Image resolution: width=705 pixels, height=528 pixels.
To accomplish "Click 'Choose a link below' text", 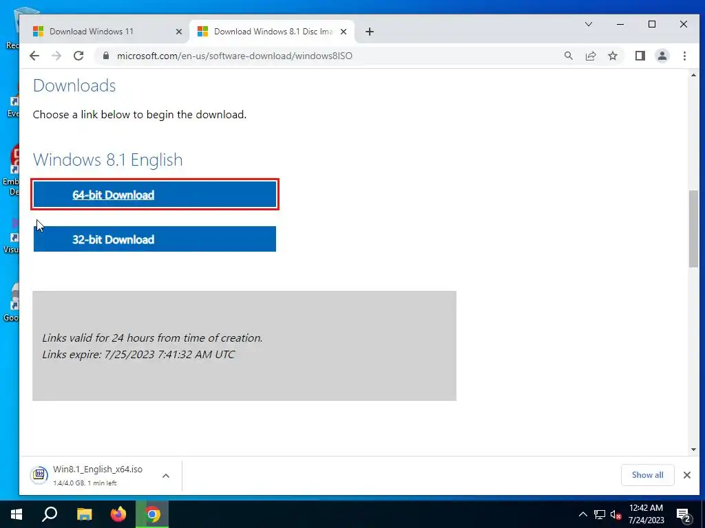I will coord(139,115).
